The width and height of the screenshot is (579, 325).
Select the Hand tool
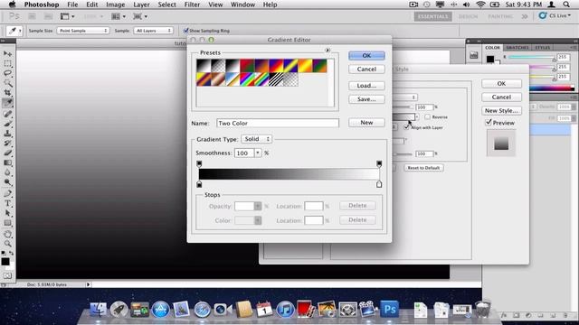coord(7,234)
